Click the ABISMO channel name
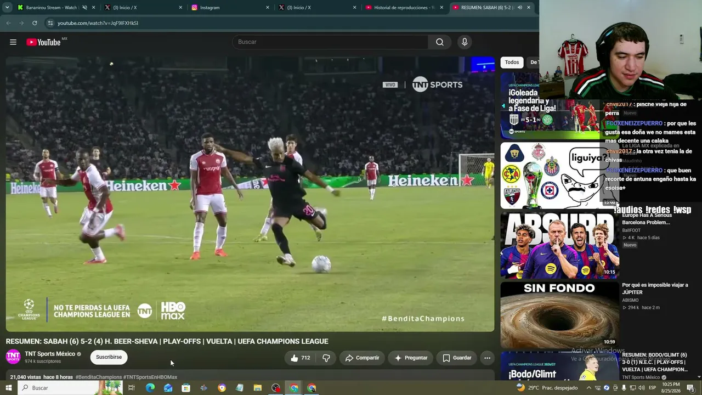Image resolution: width=702 pixels, height=395 pixels. coord(630,300)
